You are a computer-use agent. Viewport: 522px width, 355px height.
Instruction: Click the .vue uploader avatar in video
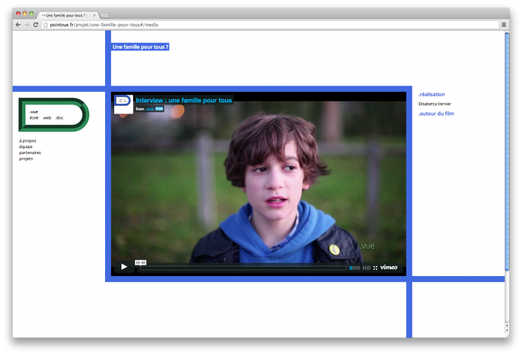123,104
